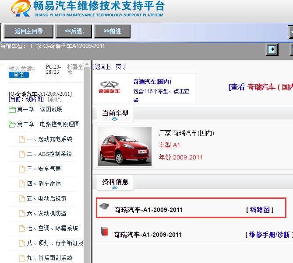Click sidebar scrollbar up arrow
The height and width of the screenshot is (263, 293).
click(87, 64)
